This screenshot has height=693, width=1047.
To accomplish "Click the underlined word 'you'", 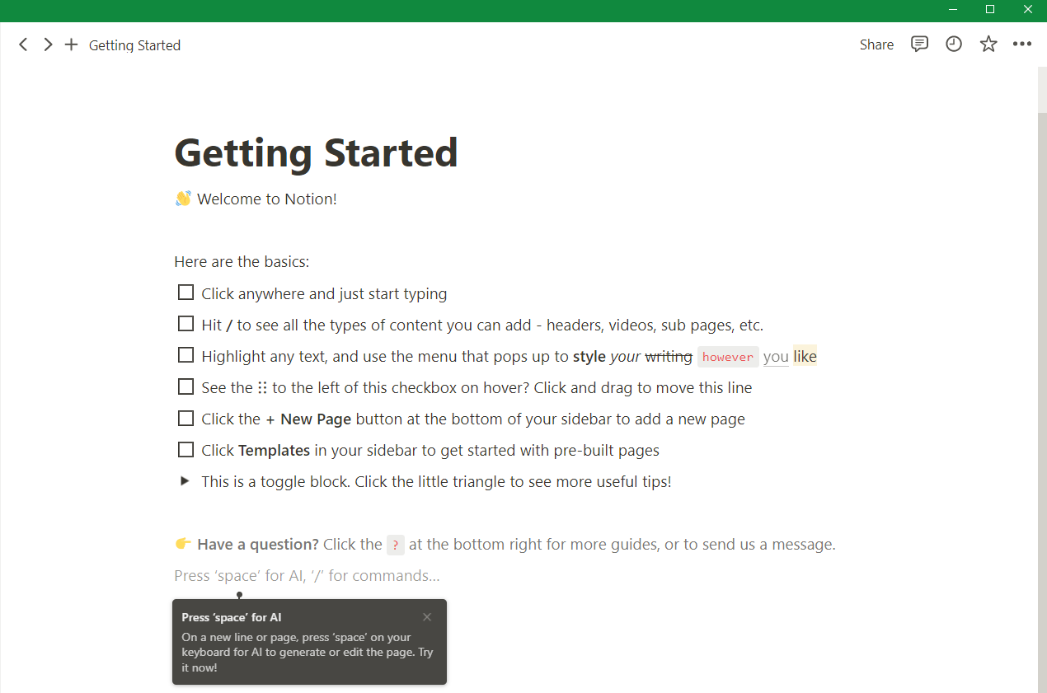I will pos(776,357).
